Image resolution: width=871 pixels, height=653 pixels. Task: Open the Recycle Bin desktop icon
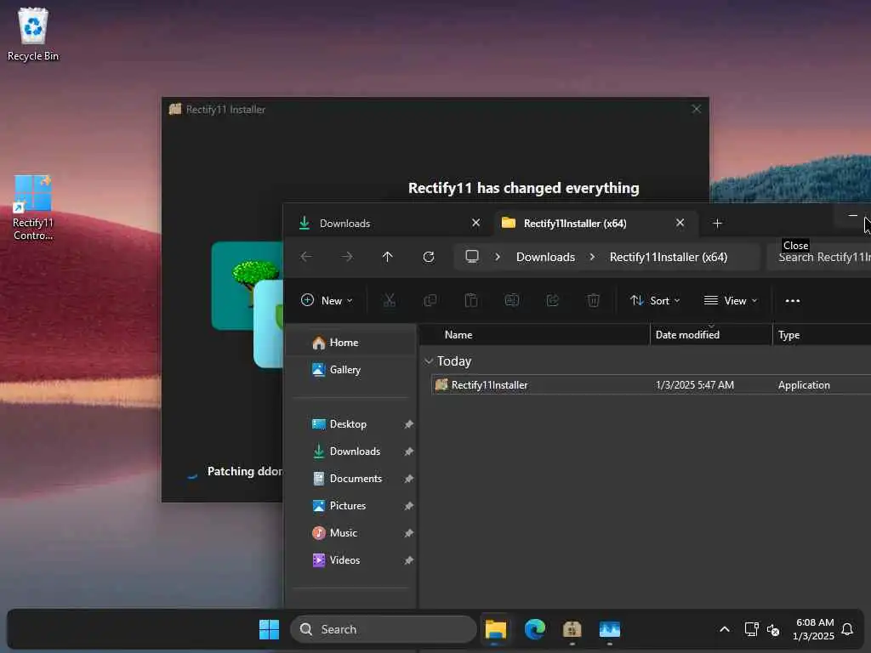pyautogui.click(x=33, y=34)
